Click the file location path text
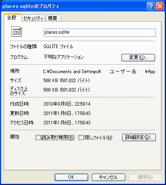The image size is (166, 185). coord(99,72)
